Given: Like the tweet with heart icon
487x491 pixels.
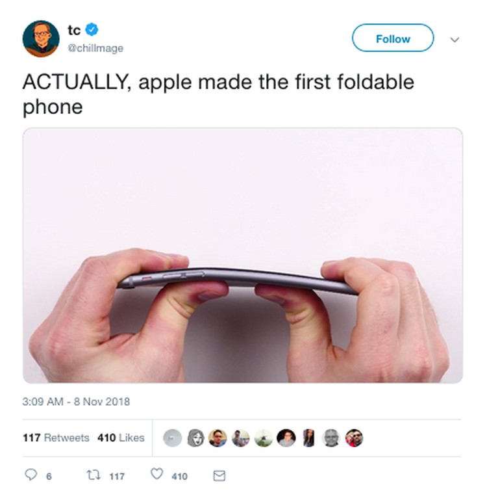Looking at the screenshot, I should coord(157,474).
